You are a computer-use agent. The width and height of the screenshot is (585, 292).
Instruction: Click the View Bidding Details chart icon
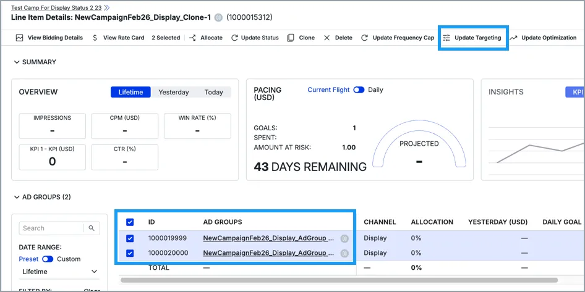(19, 38)
